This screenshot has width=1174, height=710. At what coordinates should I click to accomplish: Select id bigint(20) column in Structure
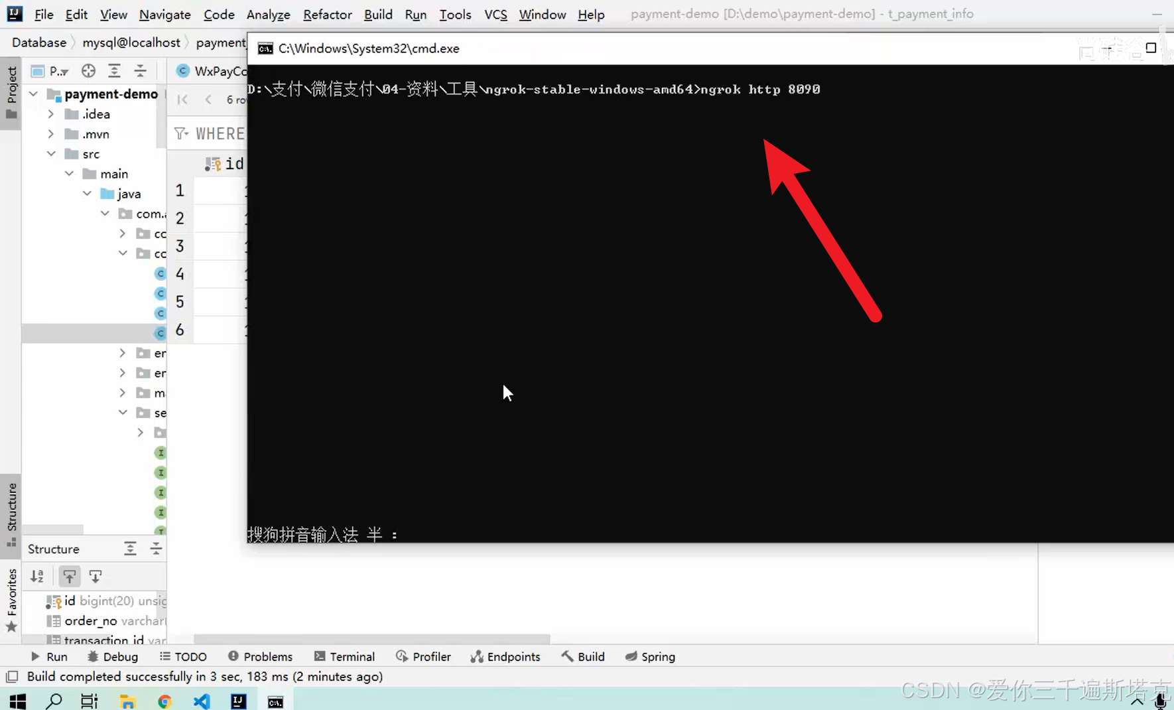(106, 601)
